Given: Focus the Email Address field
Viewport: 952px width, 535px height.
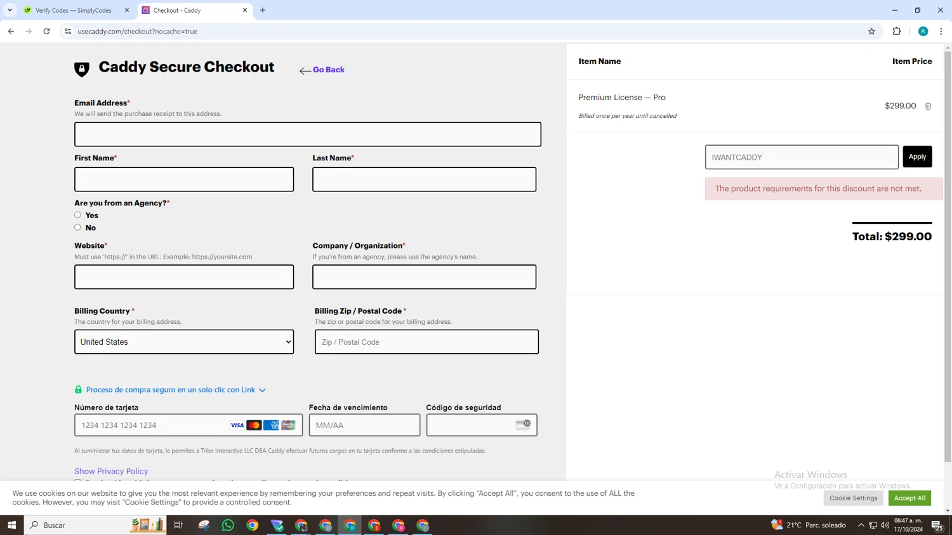Looking at the screenshot, I should click(x=308, y=134).
